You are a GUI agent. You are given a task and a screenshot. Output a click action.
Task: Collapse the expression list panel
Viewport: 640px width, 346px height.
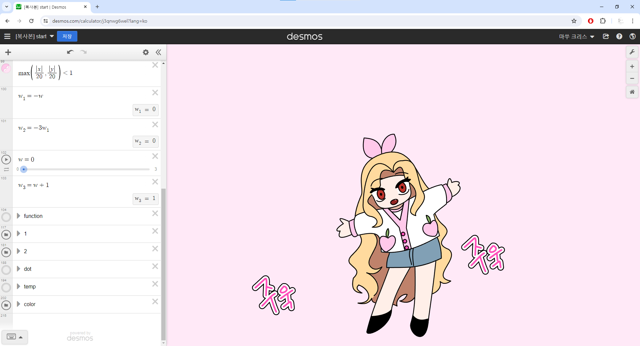(x=158, y=52)
